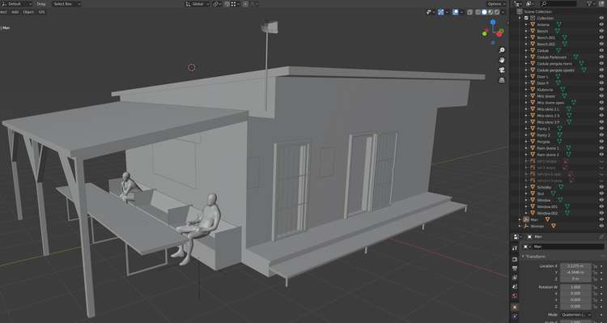Screen dimensions: 607x323
Task: Hide the Klubovna object with eye icon
Action: pos(601,90)
